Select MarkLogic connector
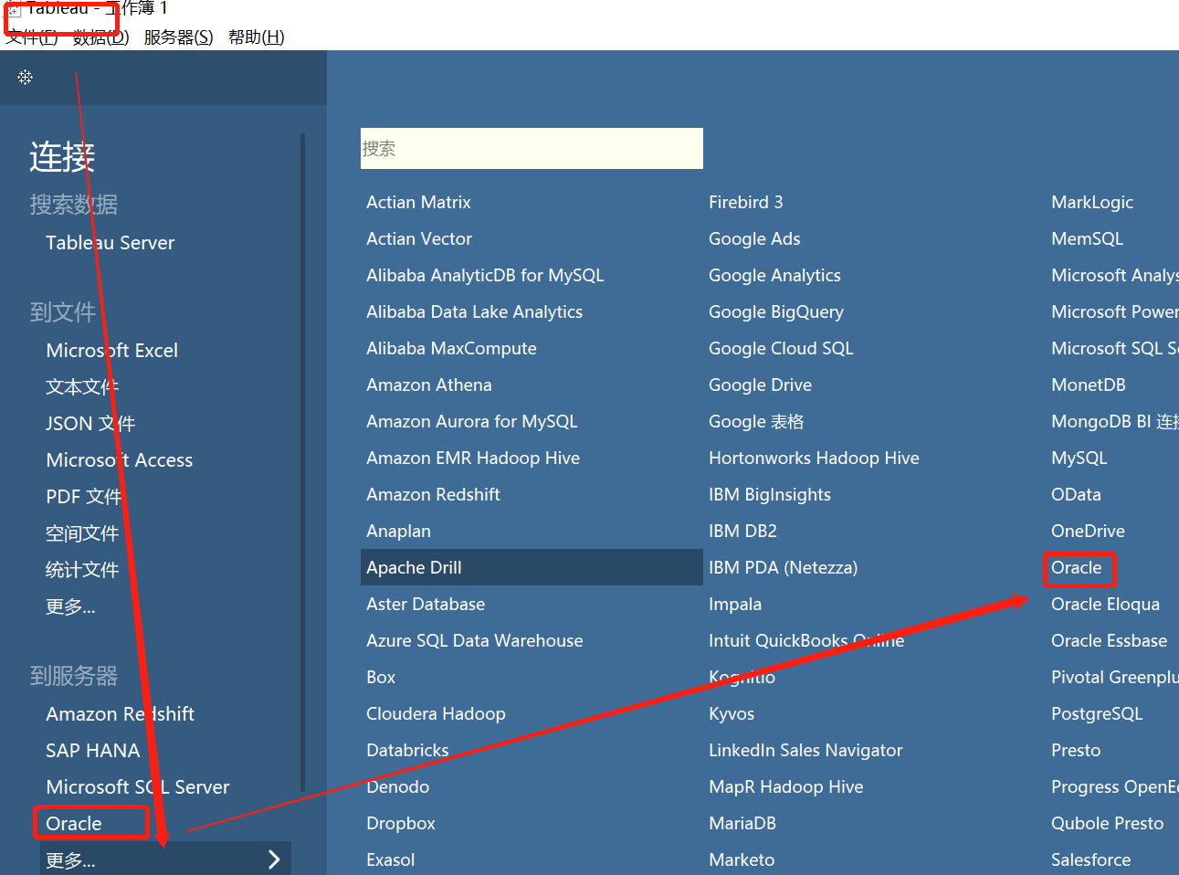 [1092, 202]
